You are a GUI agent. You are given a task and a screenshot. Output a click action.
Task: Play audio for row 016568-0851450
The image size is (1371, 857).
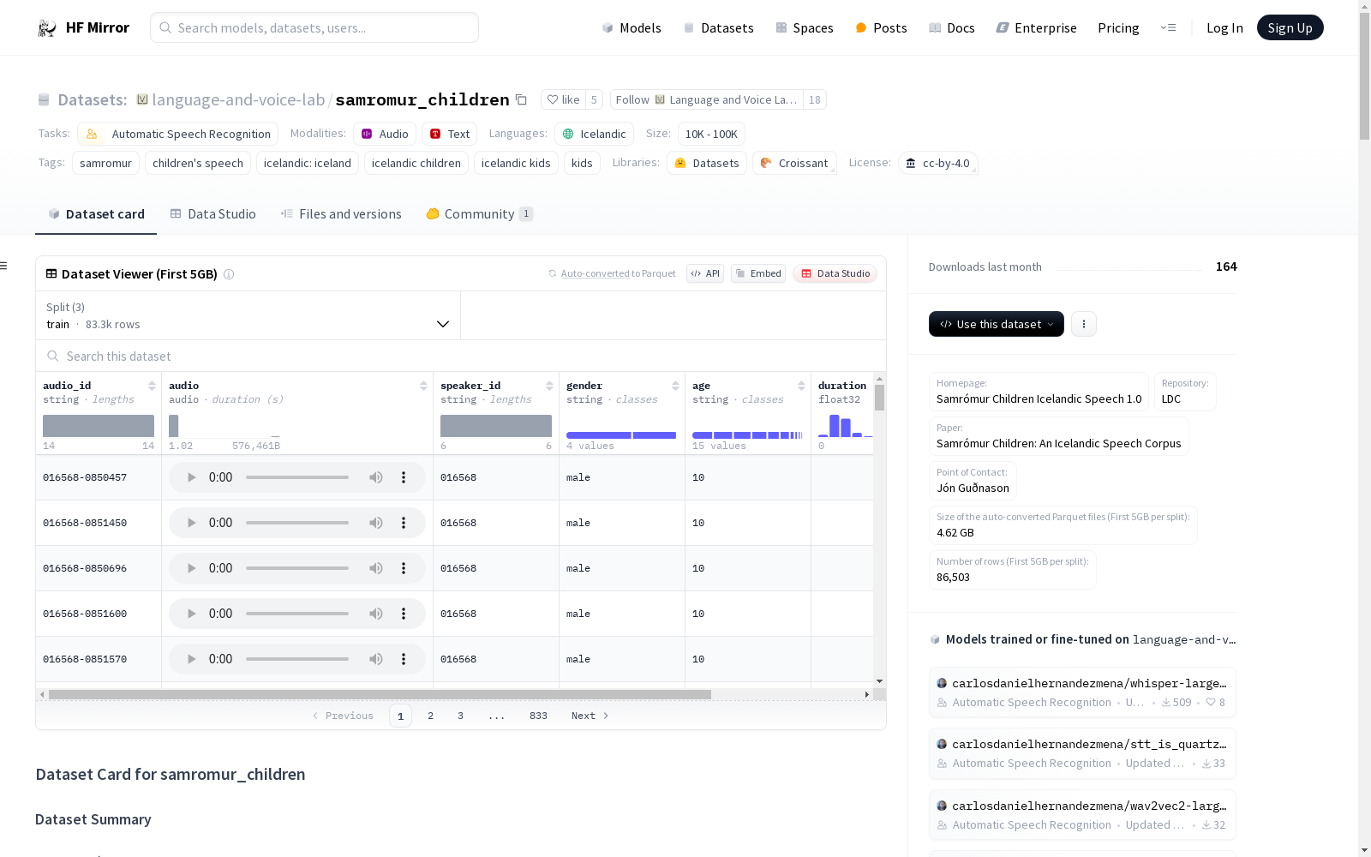[191, 523]
